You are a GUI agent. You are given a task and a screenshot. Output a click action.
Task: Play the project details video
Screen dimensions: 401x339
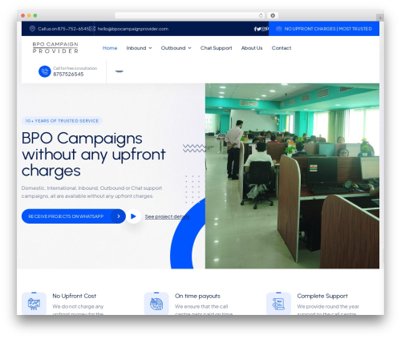coord(133,216)
